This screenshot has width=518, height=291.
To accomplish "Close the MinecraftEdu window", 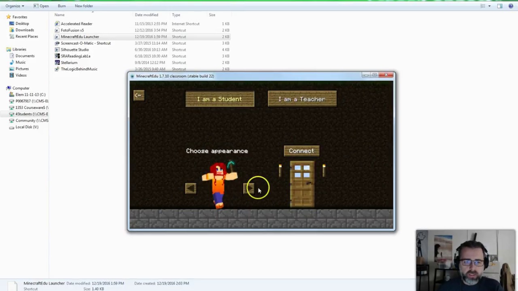I will pyautogui.click(x=386, y=75).
